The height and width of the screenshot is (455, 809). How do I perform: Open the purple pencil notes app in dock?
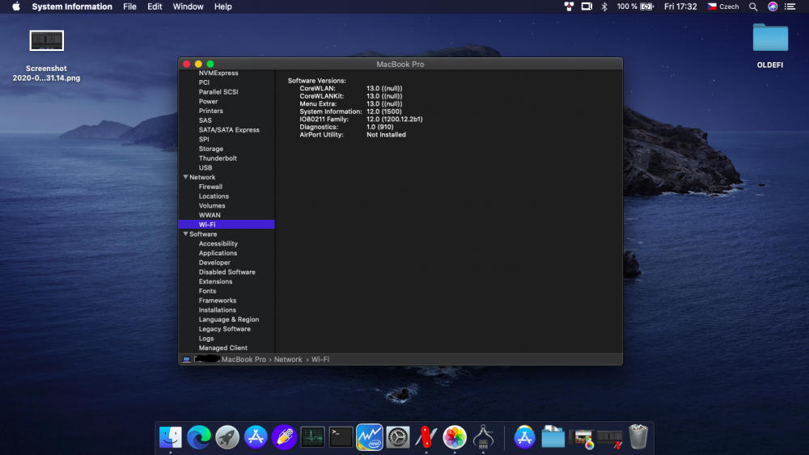284,437
